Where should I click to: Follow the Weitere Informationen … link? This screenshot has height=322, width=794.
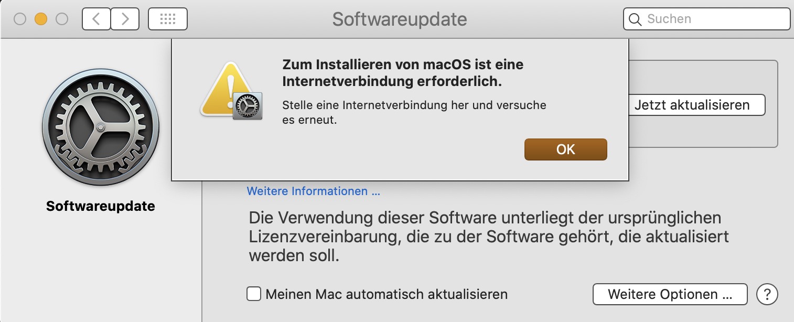coord(313,191)
